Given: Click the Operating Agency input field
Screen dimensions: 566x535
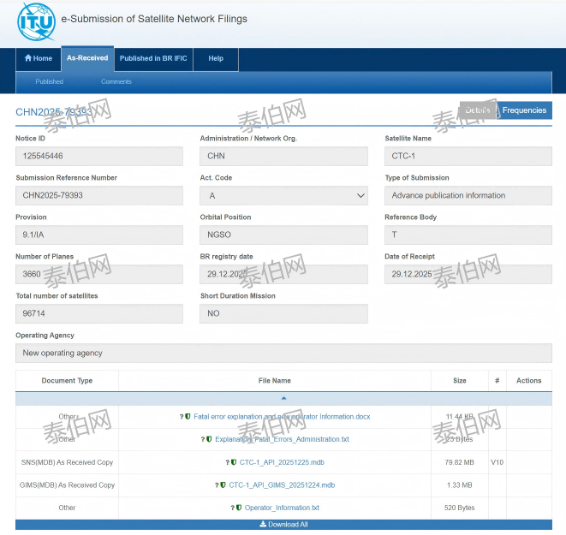Looking at the screenshot, I should click(x=283, y=353).
